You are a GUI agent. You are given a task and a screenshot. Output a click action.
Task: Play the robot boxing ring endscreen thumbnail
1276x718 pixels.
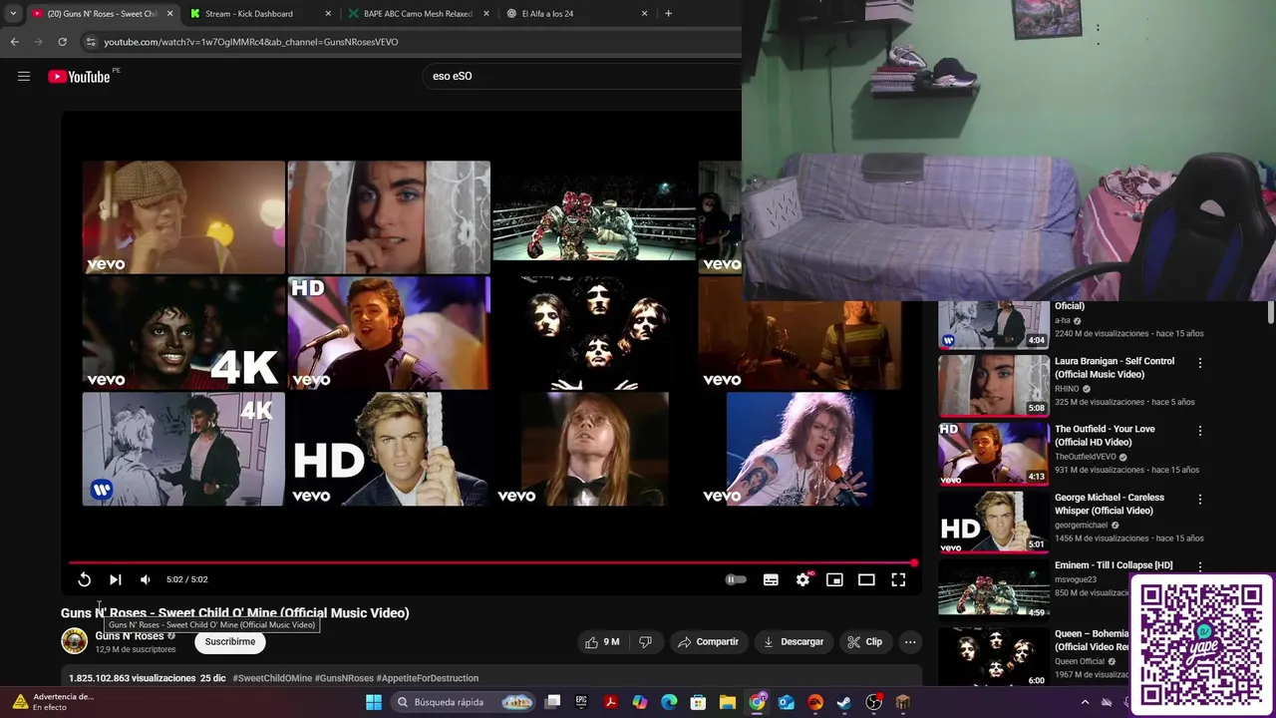[594, 217]
